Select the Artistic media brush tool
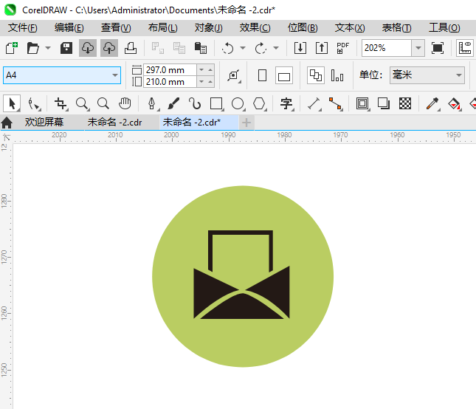 click(173, 104)
